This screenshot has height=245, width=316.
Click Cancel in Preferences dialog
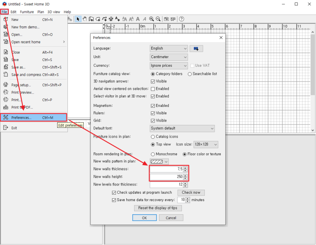tap(171, 218)
